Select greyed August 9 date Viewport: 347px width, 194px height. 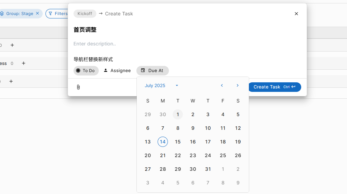[238, 183]
